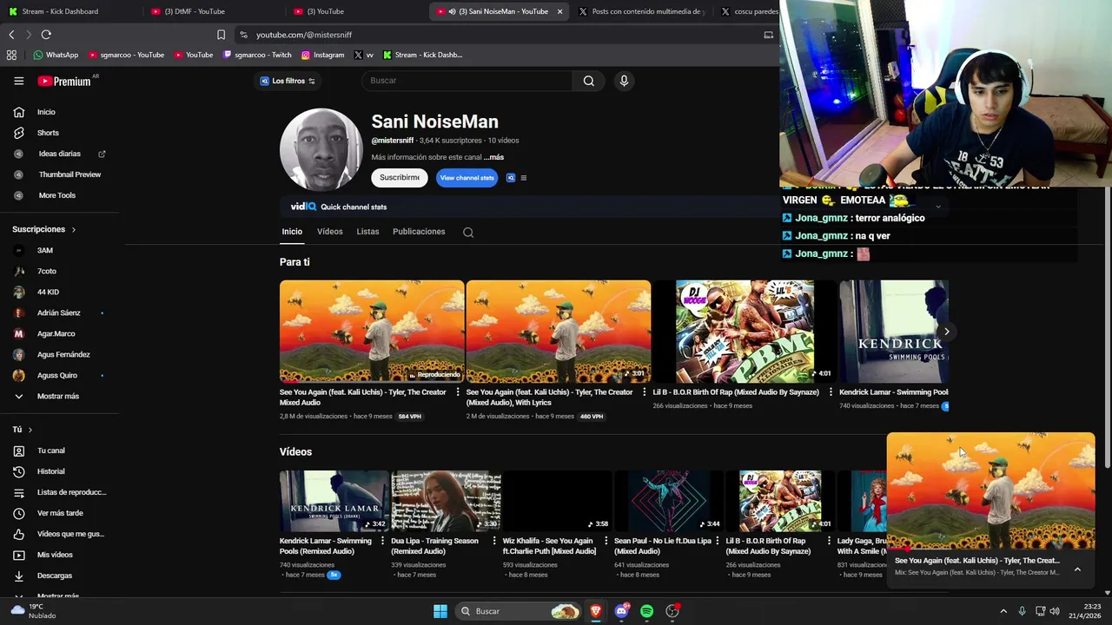Click the YouTube Premium logo
This screenshot has width=1112, height=625.
(64, 81)
